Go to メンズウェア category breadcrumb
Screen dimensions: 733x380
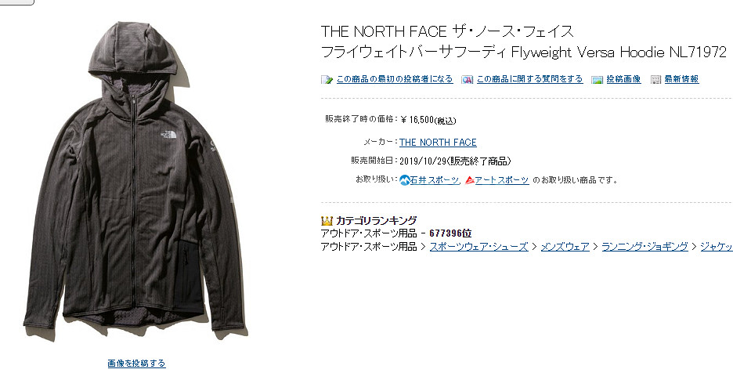(x=565, y=247)
